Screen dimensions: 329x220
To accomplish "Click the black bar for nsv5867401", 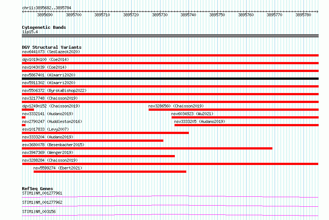I will coord(170,79).
